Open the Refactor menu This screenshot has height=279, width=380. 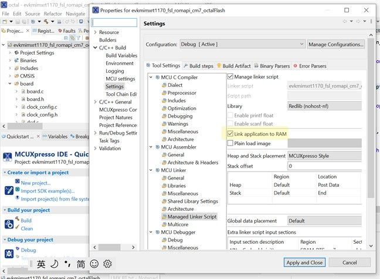(53, 14)
